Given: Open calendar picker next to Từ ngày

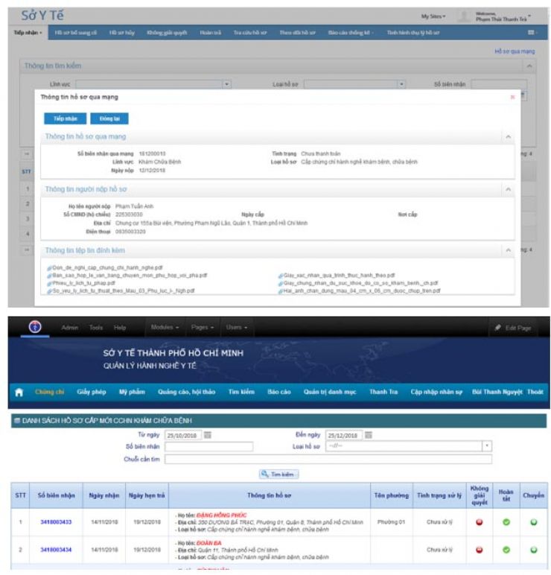Looking at the screenshot, I should click(208, 435).
